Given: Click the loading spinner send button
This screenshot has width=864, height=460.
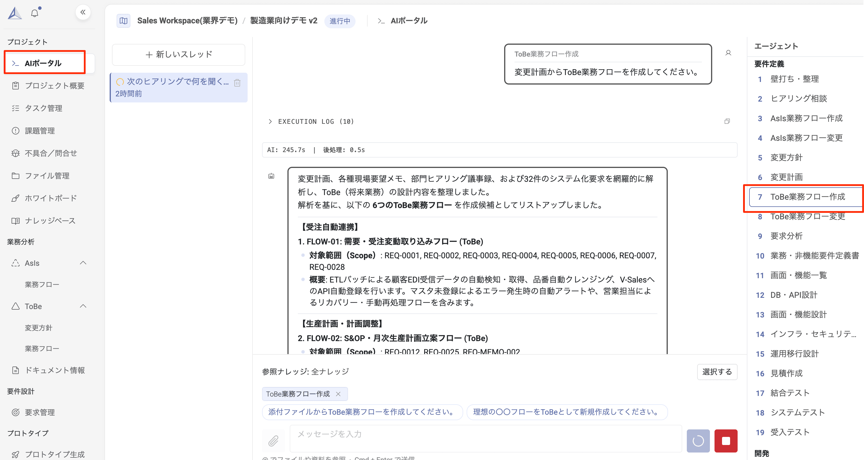Looking at the screenshot, I should click(698, 441).
